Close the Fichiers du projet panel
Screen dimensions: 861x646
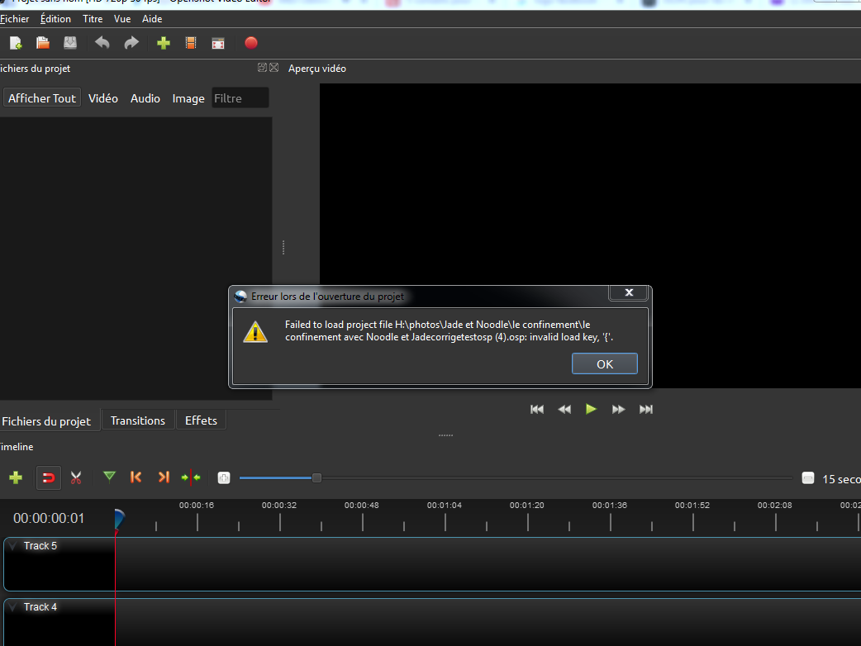274,68
